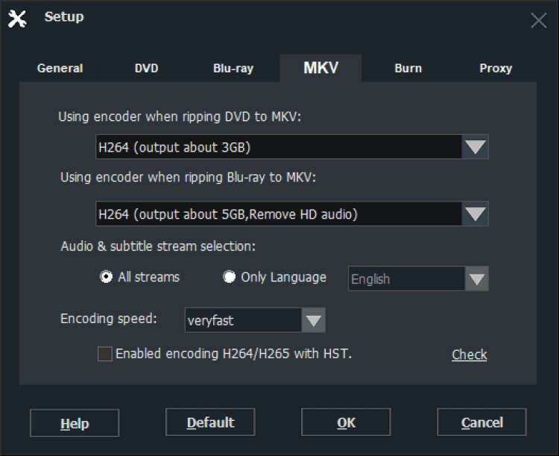This screenshot has width=559, height=456.
Task: Open the English language dropdown
Action: (476, 279)
